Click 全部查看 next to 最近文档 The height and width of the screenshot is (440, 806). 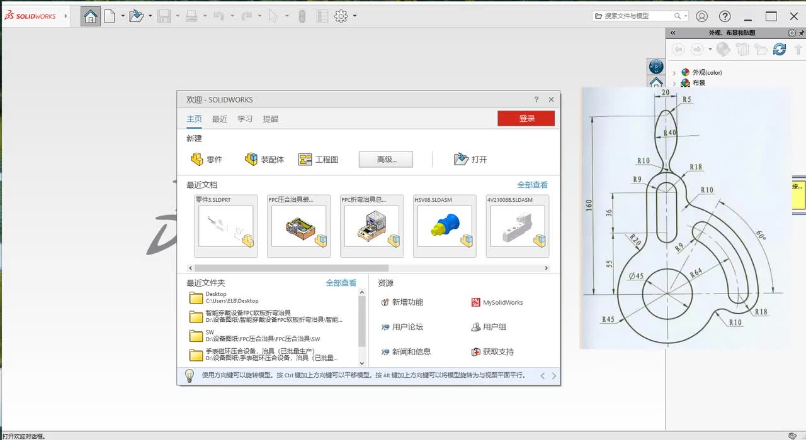(x=533, y=185)
